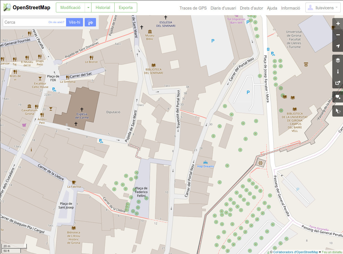Click the Carrer del Sac street label

pos(81,75)
